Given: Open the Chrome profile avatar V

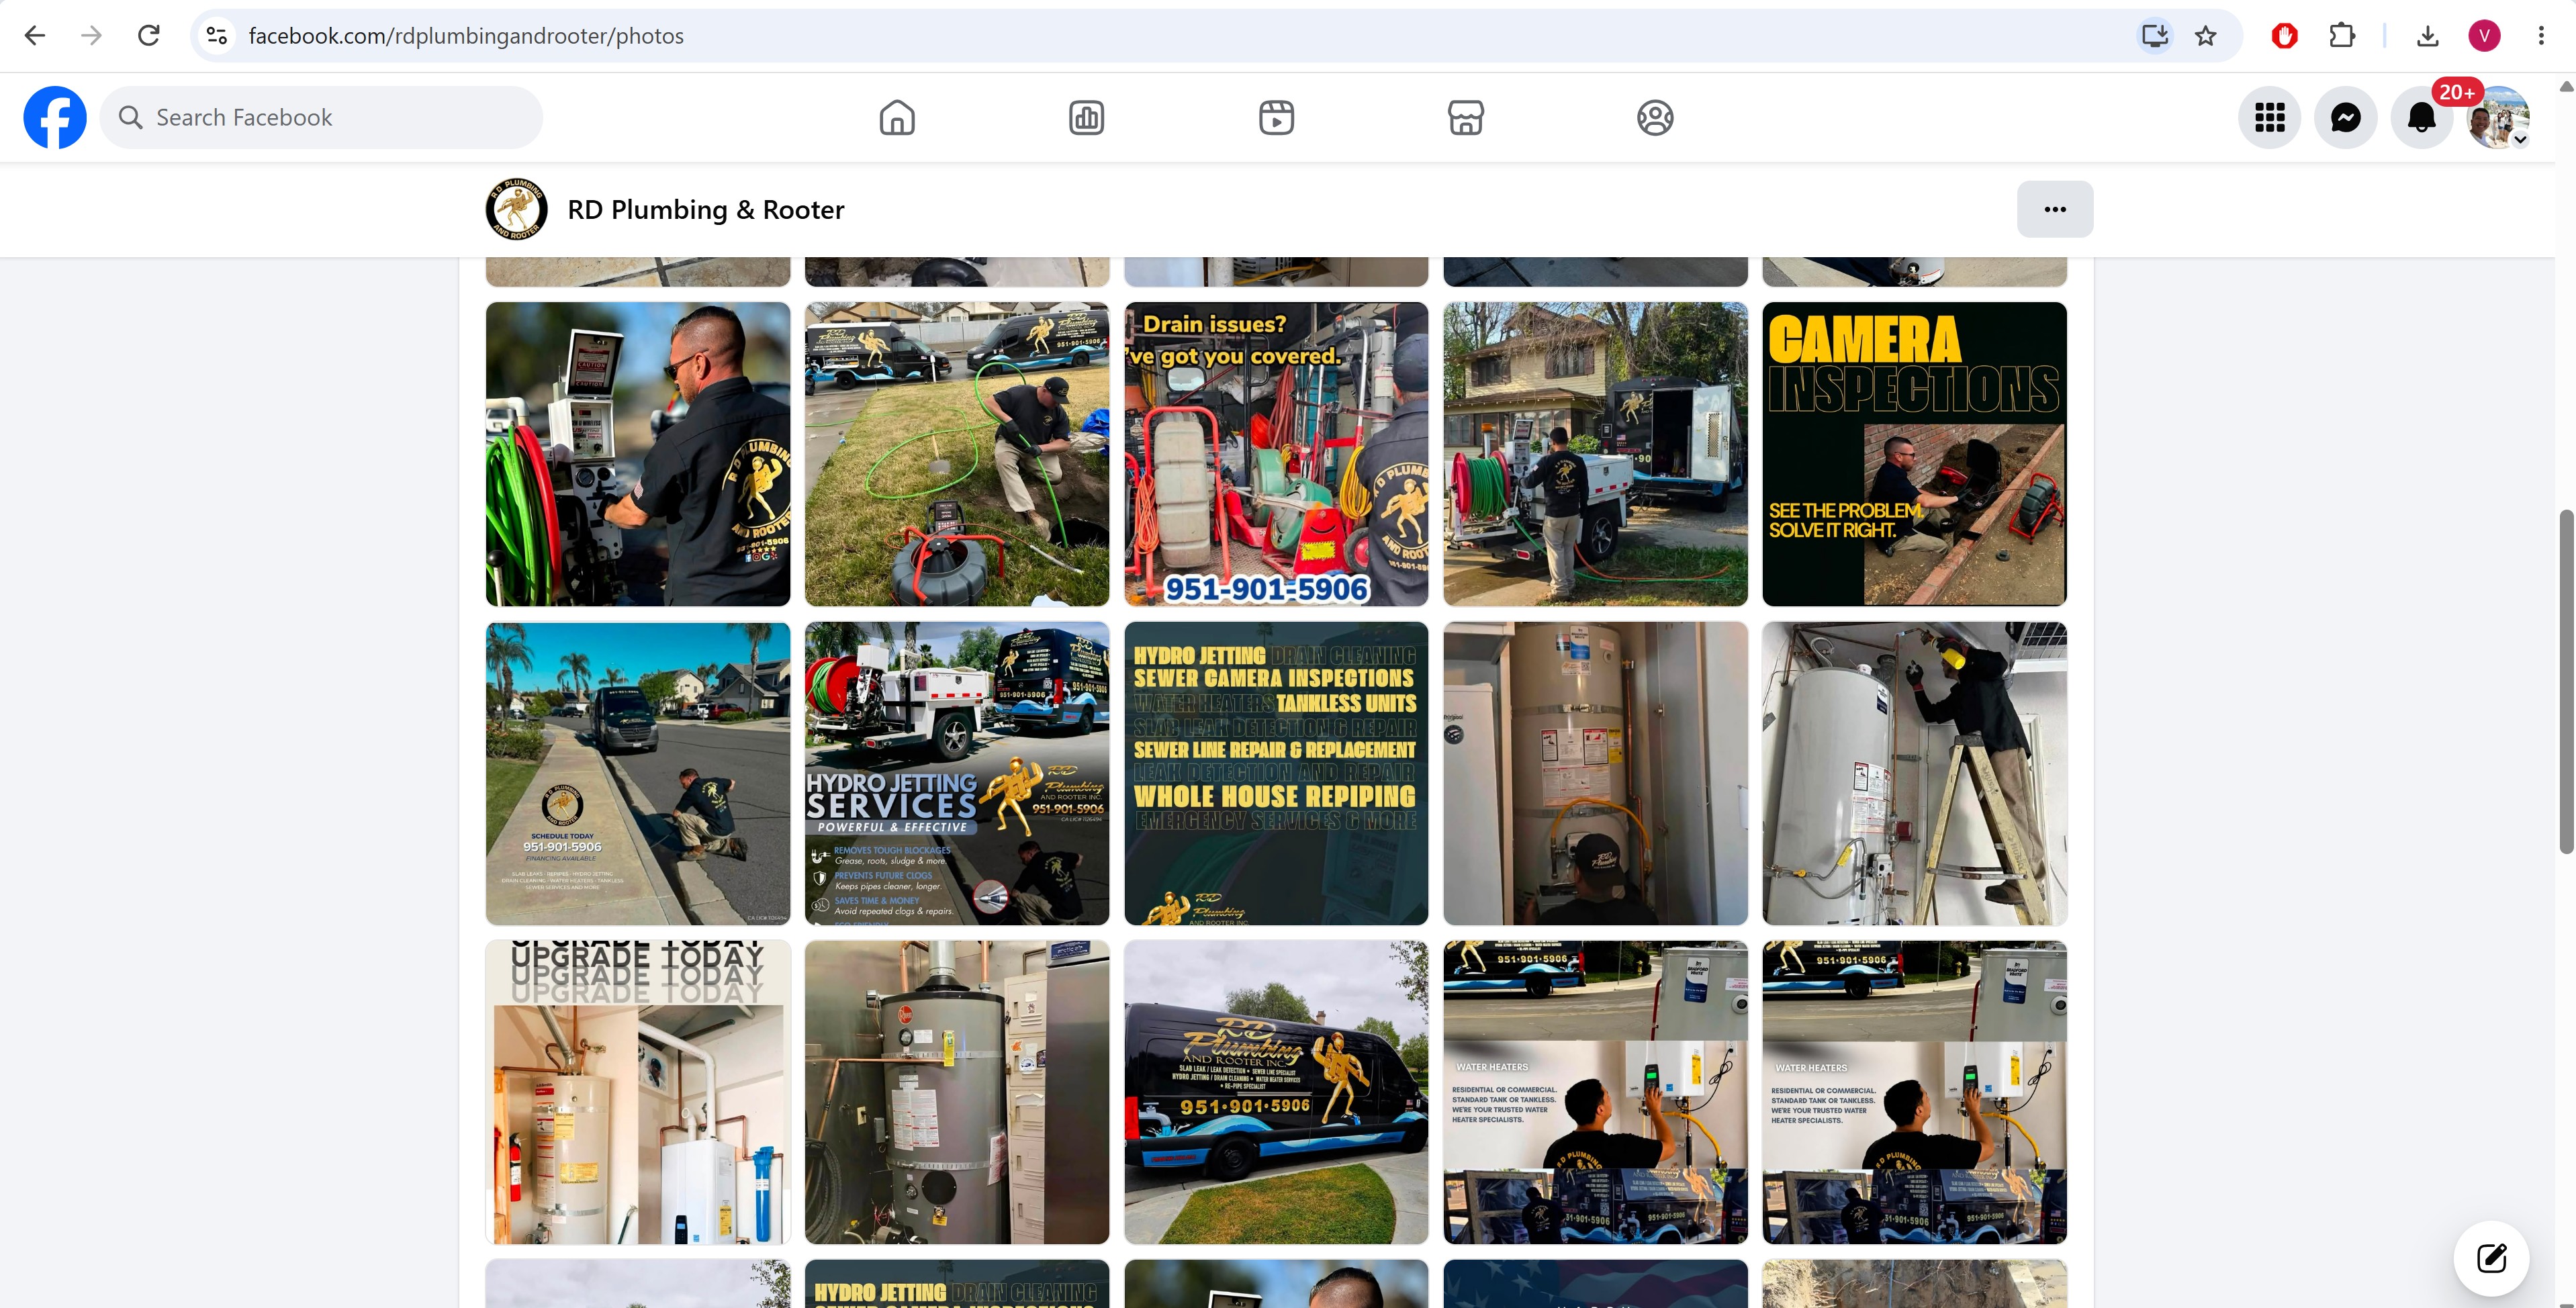Looking at the screenshot, I should click(2485, 36).
